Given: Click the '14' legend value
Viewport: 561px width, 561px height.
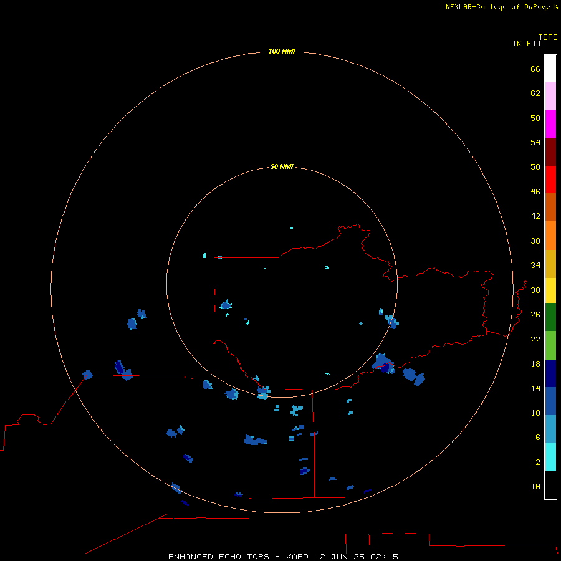Looking at the screenshot, I should (x=535, y=388).
